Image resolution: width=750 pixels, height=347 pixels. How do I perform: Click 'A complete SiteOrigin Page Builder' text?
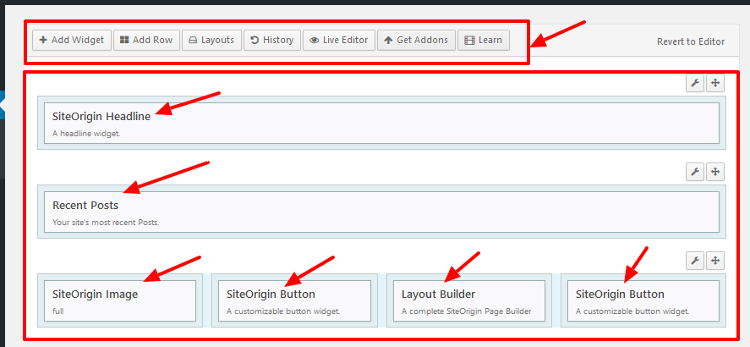point(467,311)
